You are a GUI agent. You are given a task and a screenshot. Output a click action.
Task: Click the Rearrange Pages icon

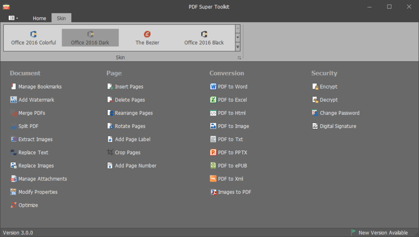point(110,113)
